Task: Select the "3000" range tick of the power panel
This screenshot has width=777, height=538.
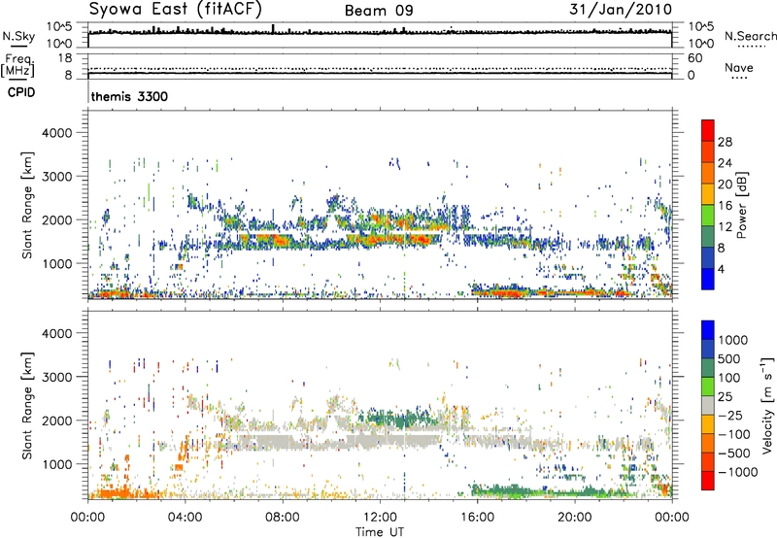Action: (57, 177)
